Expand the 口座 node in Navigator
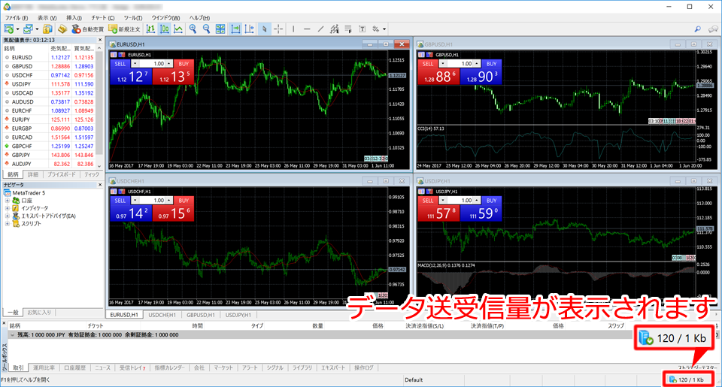Image resolution: width=722 pixels, height=387 pixels. pyautogui.click(x=7, y=201)
